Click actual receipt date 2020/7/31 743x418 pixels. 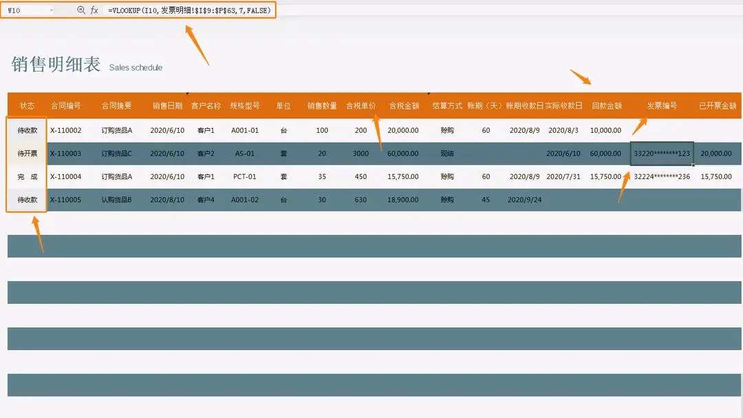[563, 176]
